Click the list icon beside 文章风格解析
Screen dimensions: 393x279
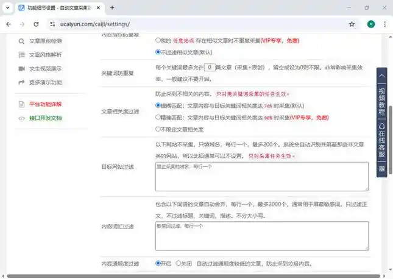point(21,55)
